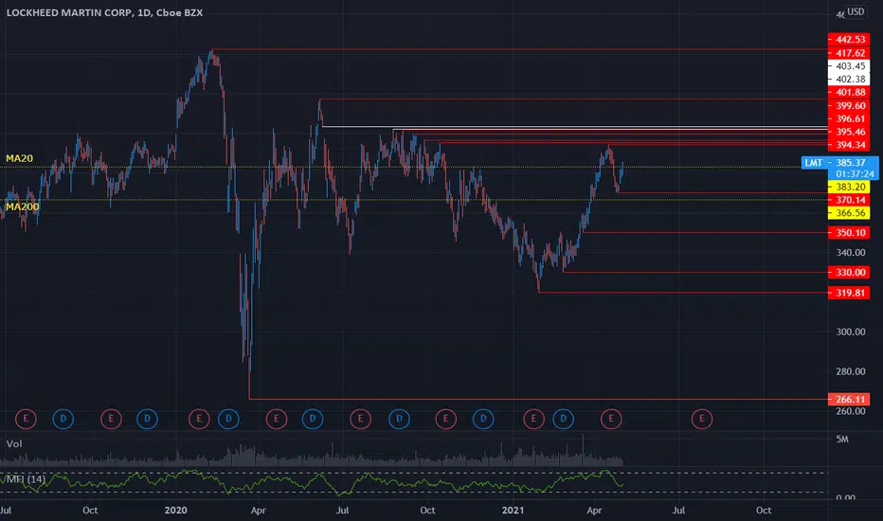This screenshot has width=883, height=521.
Task: Select the 366.56 yellow MA price label
Action: pos(849,213)
